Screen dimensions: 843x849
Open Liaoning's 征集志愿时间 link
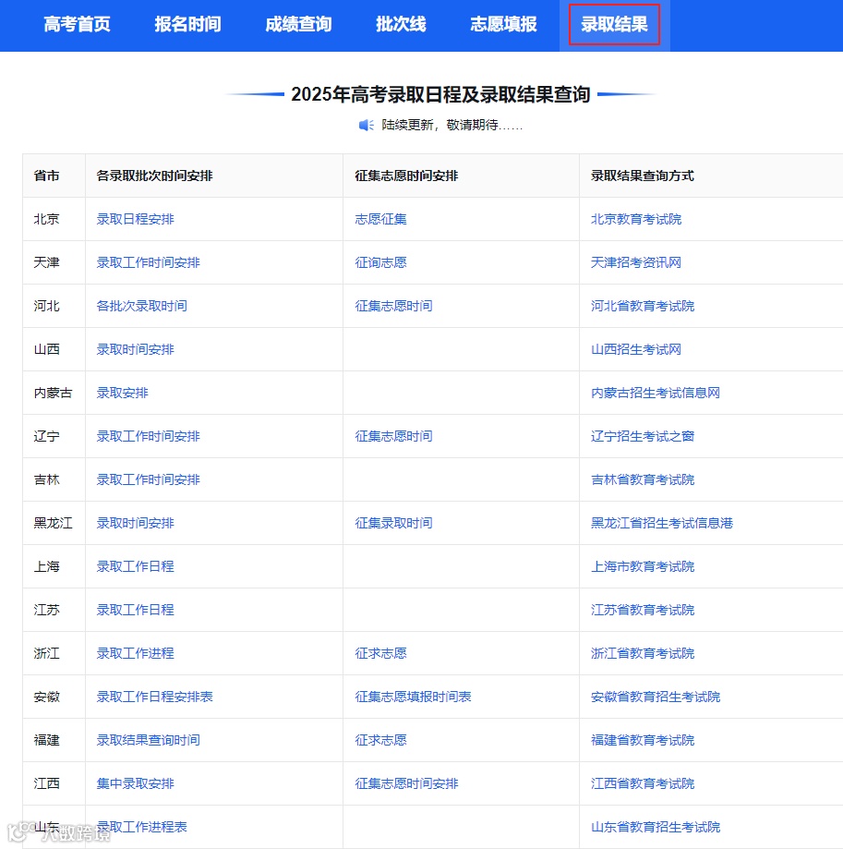394,436
